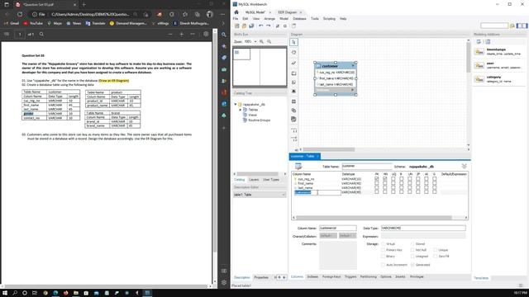Expand the Indexes section of customer table
The width and height of the screenshot is (529, 297).
[x=353, y=90]
